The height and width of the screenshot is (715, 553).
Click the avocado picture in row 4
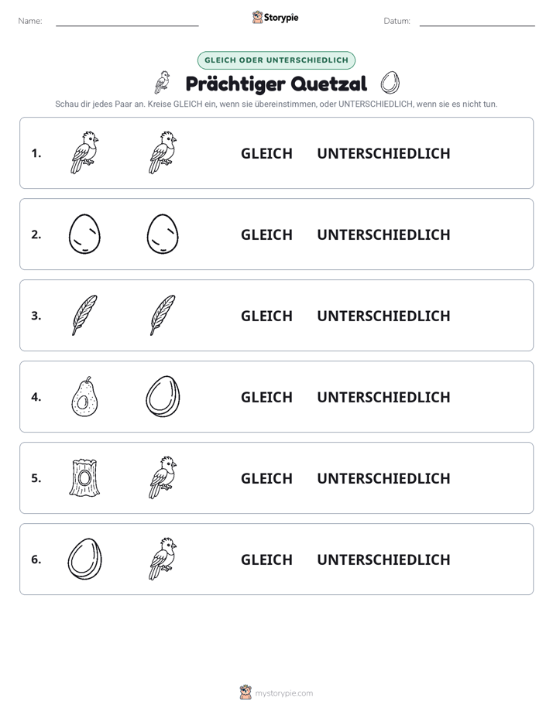pyautogui.click(x=85, y=396)
